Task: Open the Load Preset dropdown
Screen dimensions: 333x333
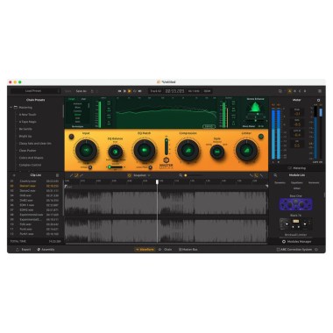Action: pyautogui.click(x=36, y=91)
